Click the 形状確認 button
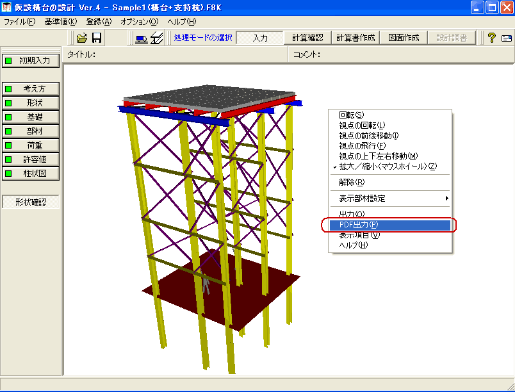 coord(31,202)
